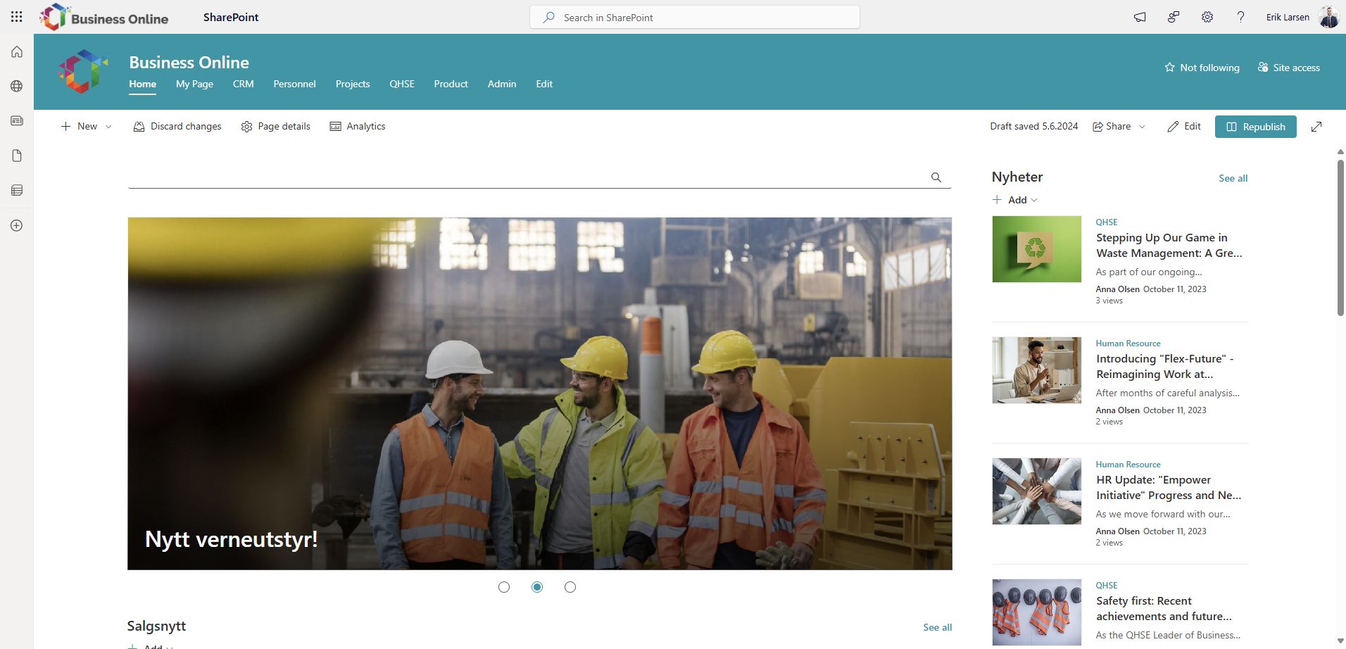Open the safety vests news thumbnail
Image resolution: width=1346 pixels, height=649 pixels.
coord(1037,612)
